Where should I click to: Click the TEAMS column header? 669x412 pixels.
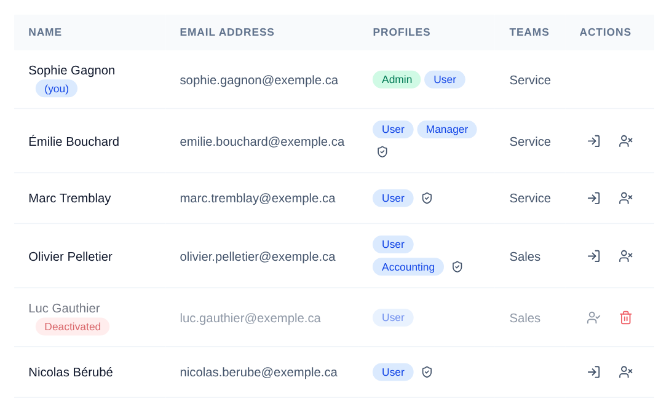coord(529,32)
